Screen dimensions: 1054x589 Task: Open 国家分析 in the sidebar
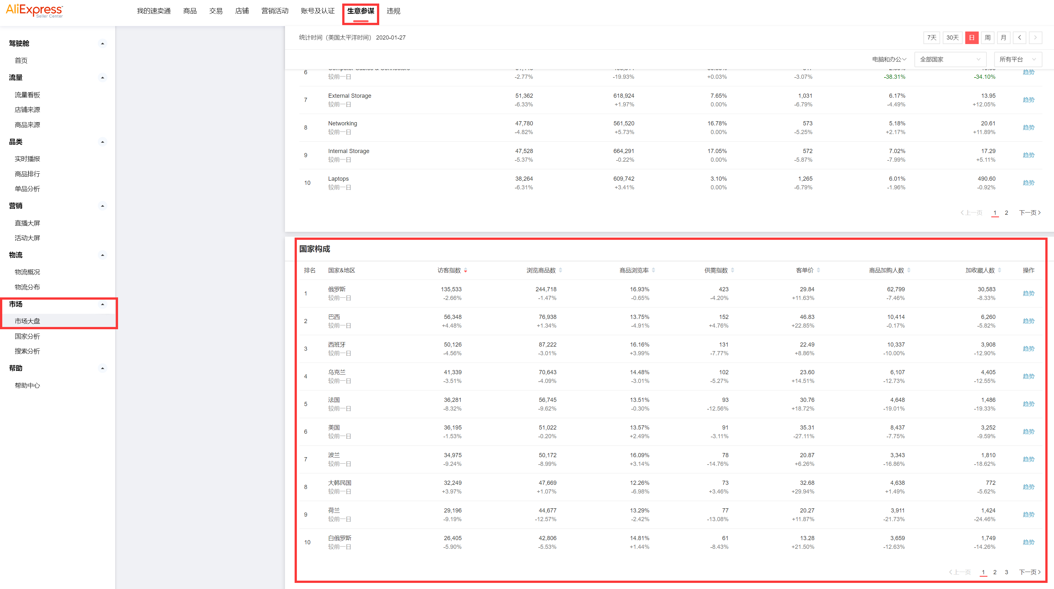[27, 336]
